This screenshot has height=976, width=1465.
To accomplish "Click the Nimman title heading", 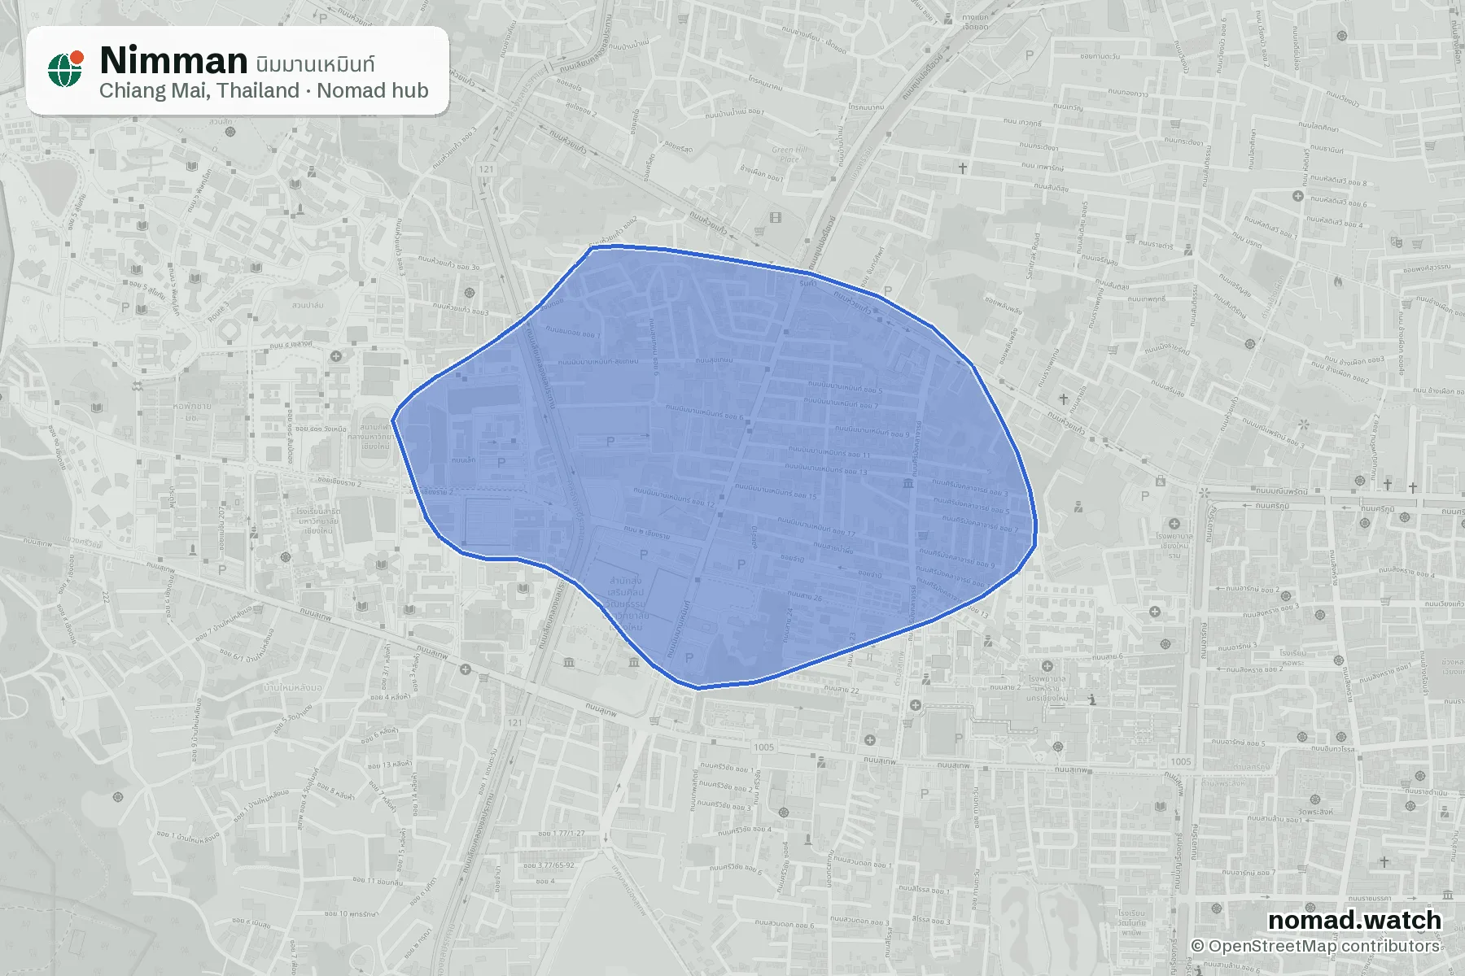I will pos(173,60).
